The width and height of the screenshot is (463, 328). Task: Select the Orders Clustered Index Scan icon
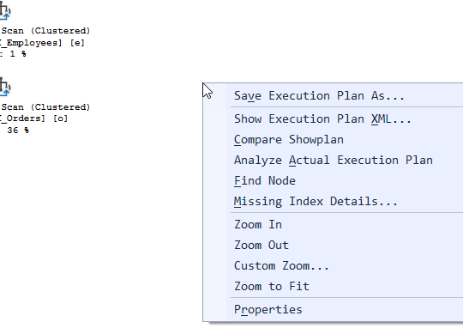[5, 87]
